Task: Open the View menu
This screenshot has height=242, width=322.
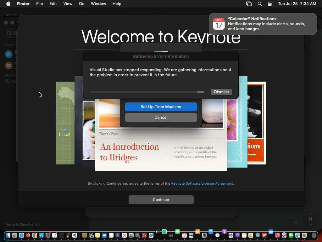Action: point(68,3)
